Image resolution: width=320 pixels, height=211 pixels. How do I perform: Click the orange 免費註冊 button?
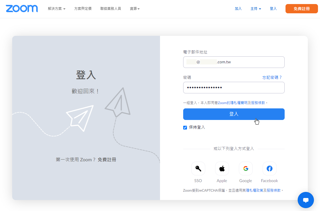pyautogui.click(x=301, y=9)
